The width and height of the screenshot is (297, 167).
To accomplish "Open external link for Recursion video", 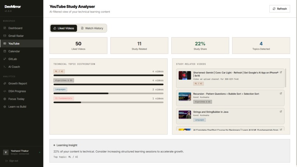I will [281, 93].
